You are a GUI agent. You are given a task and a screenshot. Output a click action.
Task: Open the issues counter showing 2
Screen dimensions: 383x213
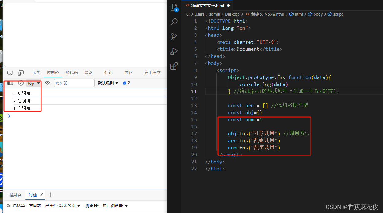126,83
